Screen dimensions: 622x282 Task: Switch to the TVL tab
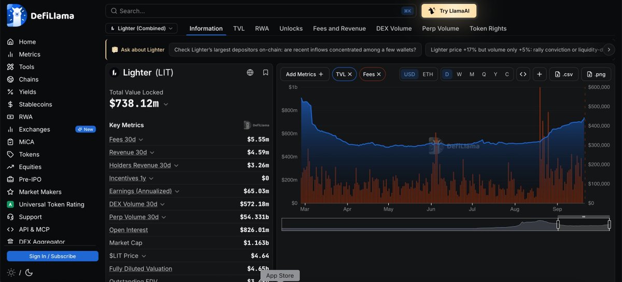point(239,28)
